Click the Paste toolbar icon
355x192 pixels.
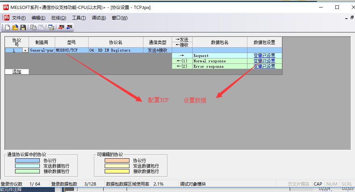(41, 28)
